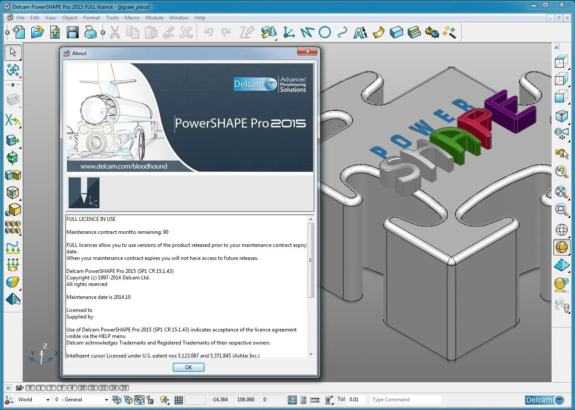Image resolution: width=575 pixels, height=410 pixels.
Task: Open the Solid block tools icon
Action: 397,33
